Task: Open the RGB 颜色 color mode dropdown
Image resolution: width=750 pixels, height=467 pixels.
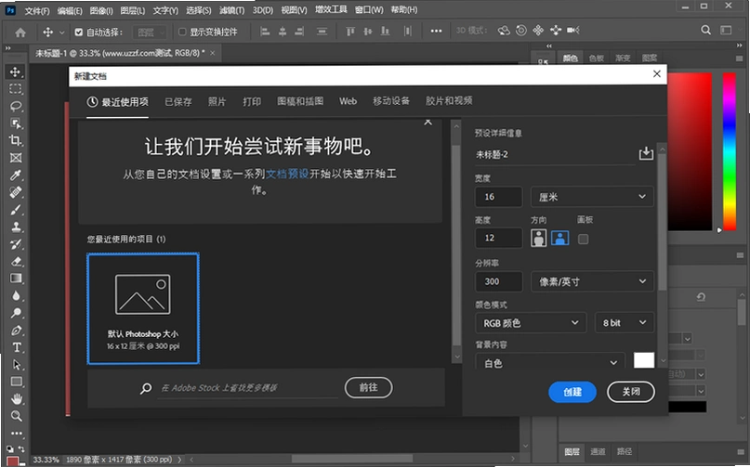Action: coord(531,323)
